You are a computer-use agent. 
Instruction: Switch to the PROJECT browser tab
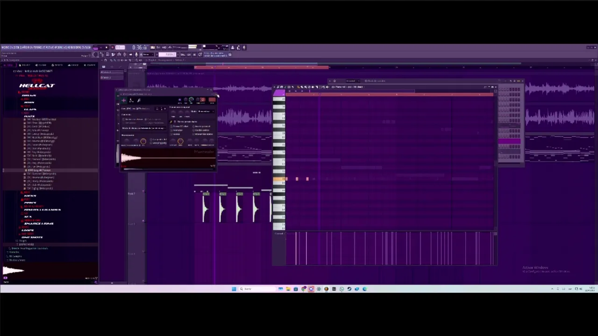[x=24, y=65]
